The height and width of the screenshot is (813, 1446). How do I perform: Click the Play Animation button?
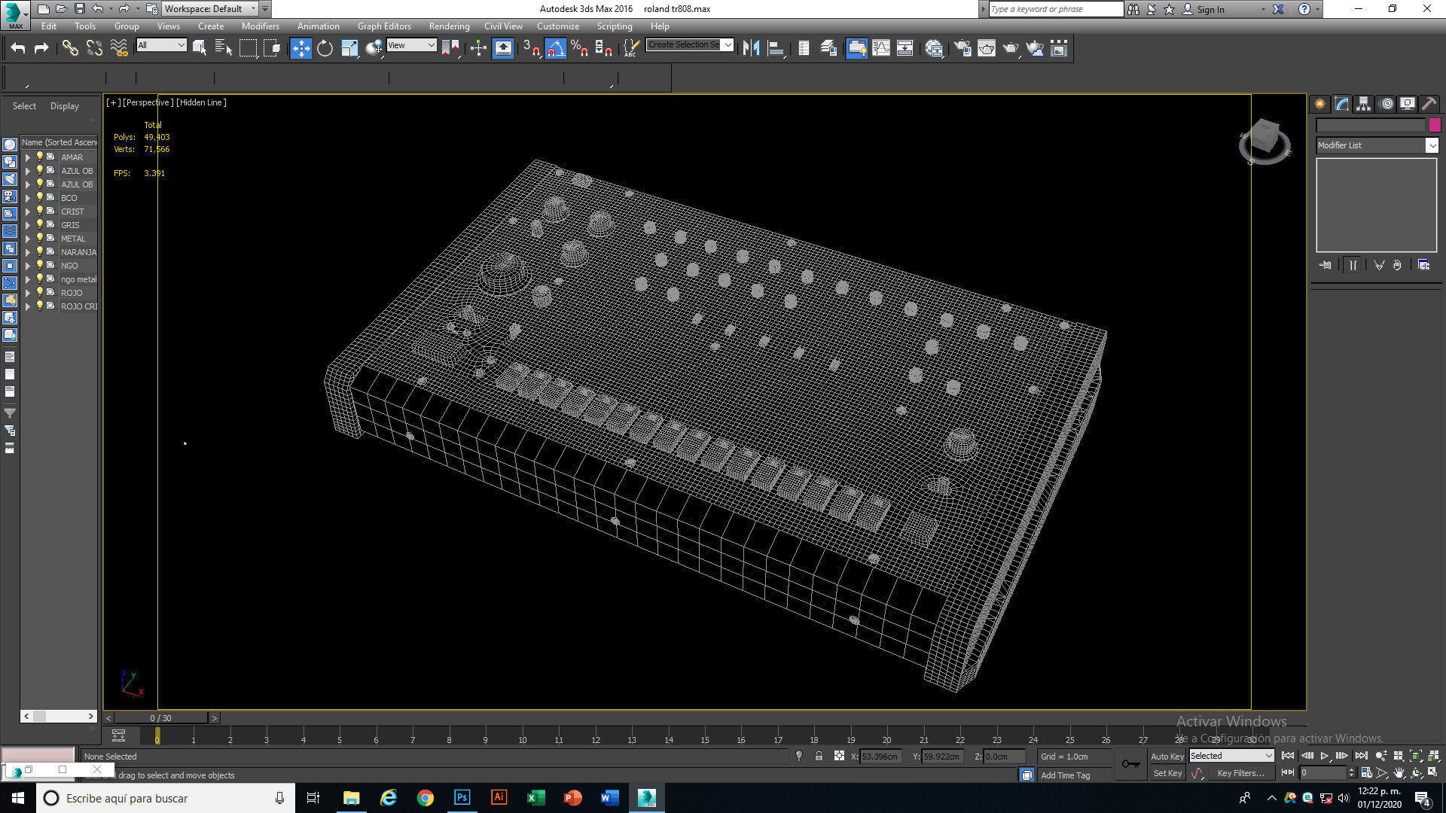tap(1324, 756)
